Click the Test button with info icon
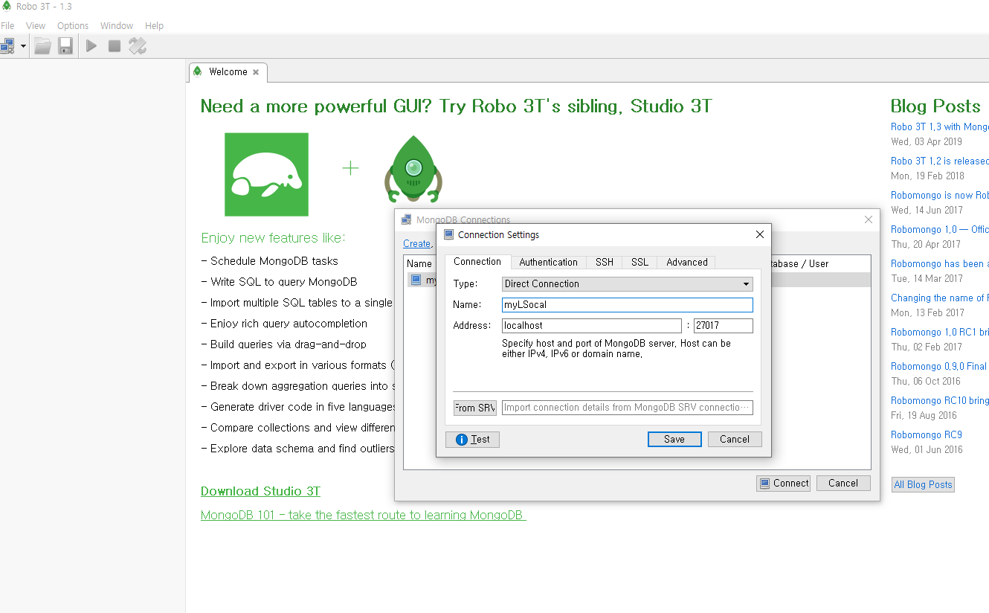Screen dimensions: 989x613 472,439
